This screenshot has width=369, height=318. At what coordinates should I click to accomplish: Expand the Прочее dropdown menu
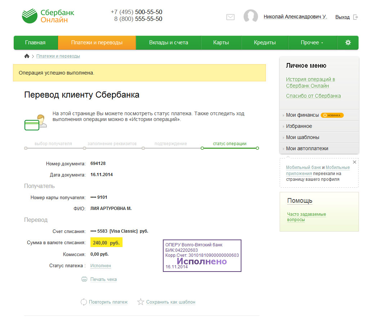[312, 42]
